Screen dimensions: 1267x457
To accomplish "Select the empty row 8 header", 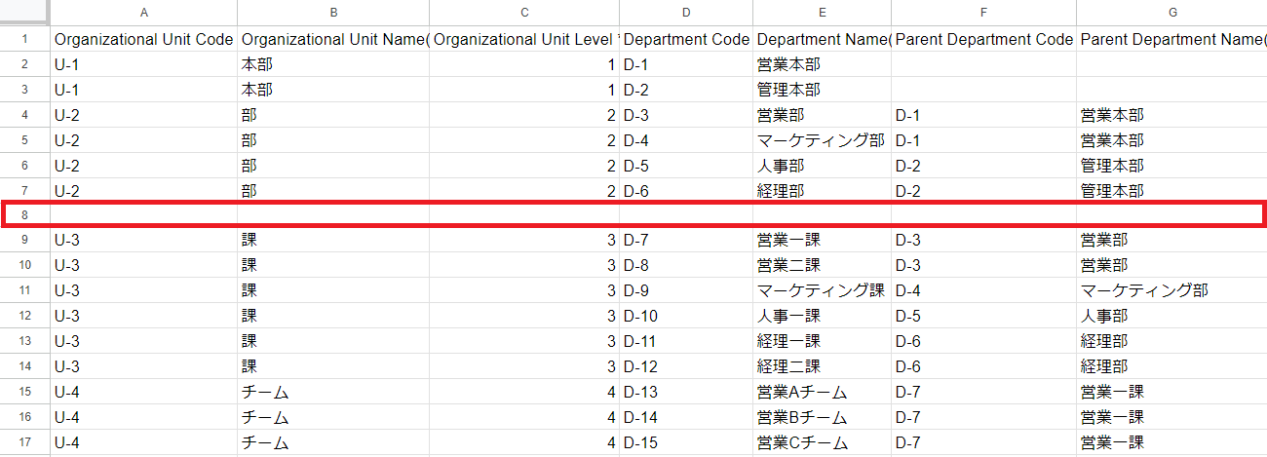I will click(x=25, y=214).
